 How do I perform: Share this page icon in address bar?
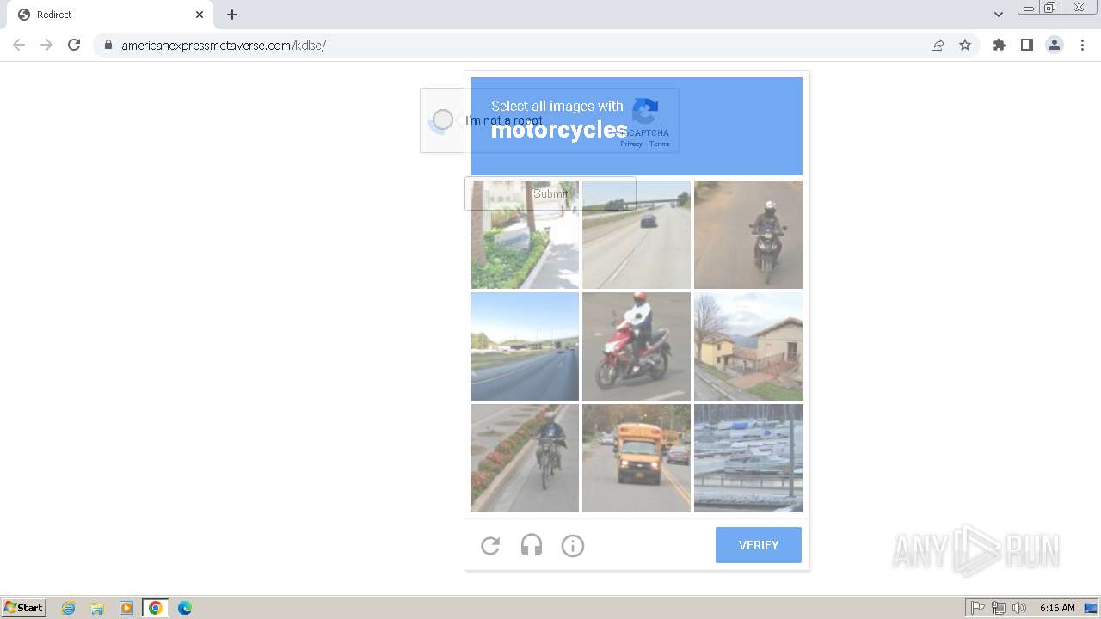(x=938, y=45)
